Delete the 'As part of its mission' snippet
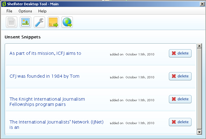206x139 pixels. [180, 53]
